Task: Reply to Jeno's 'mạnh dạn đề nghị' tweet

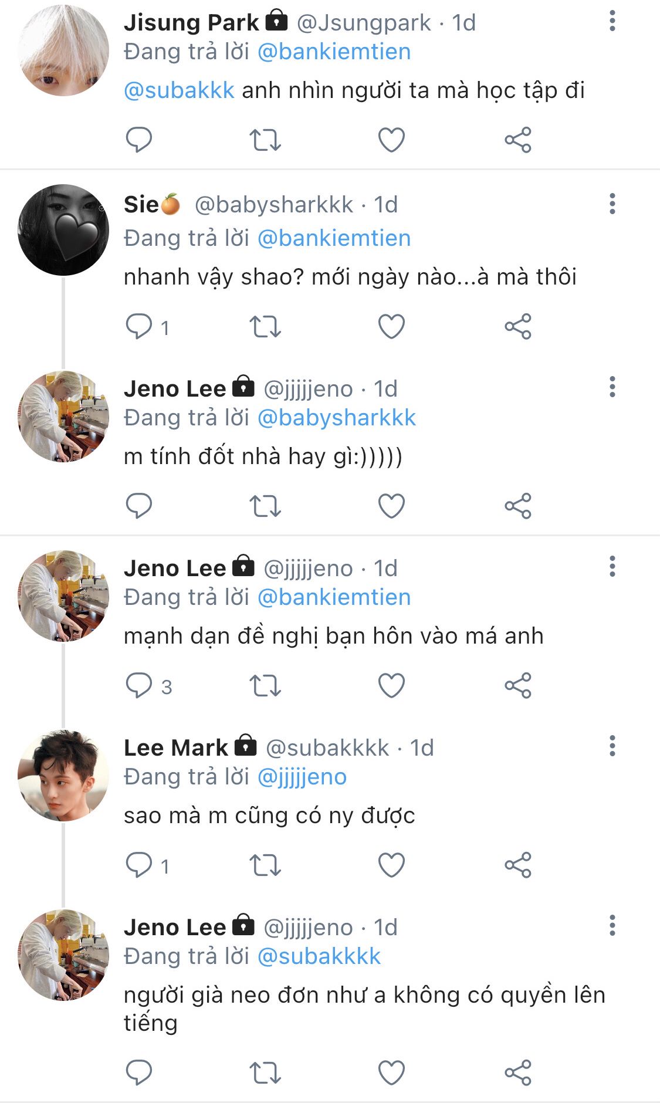Action: [139, 686]
